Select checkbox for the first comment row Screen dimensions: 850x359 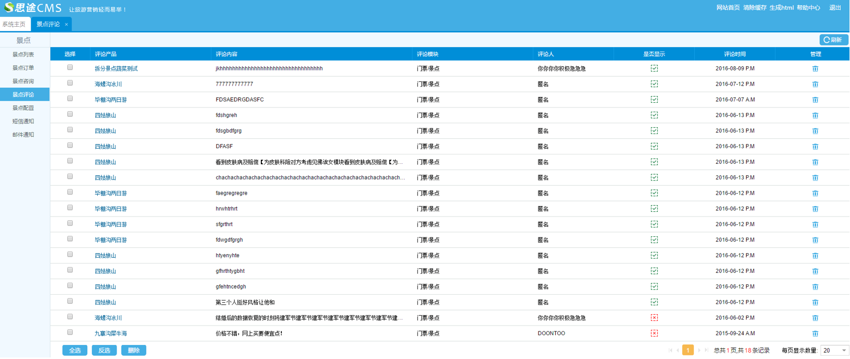point(70,68)
